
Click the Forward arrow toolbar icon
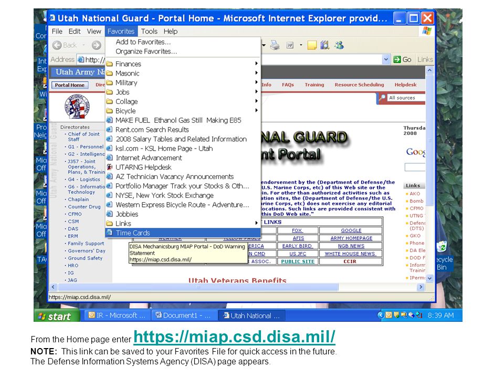pos(96,45)
